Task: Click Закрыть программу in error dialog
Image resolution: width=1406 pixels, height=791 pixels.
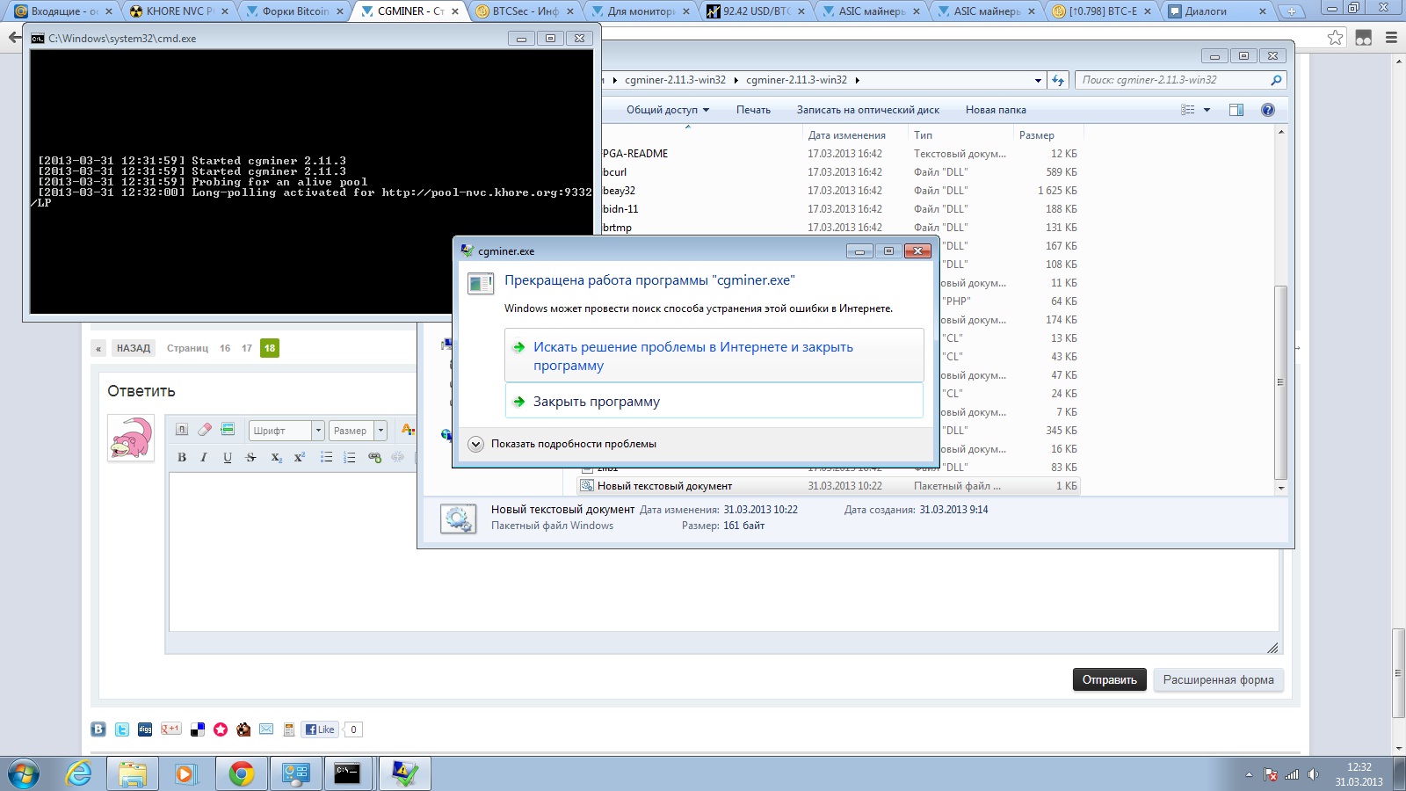Action: pyautogui.click(x=714, y=402)
